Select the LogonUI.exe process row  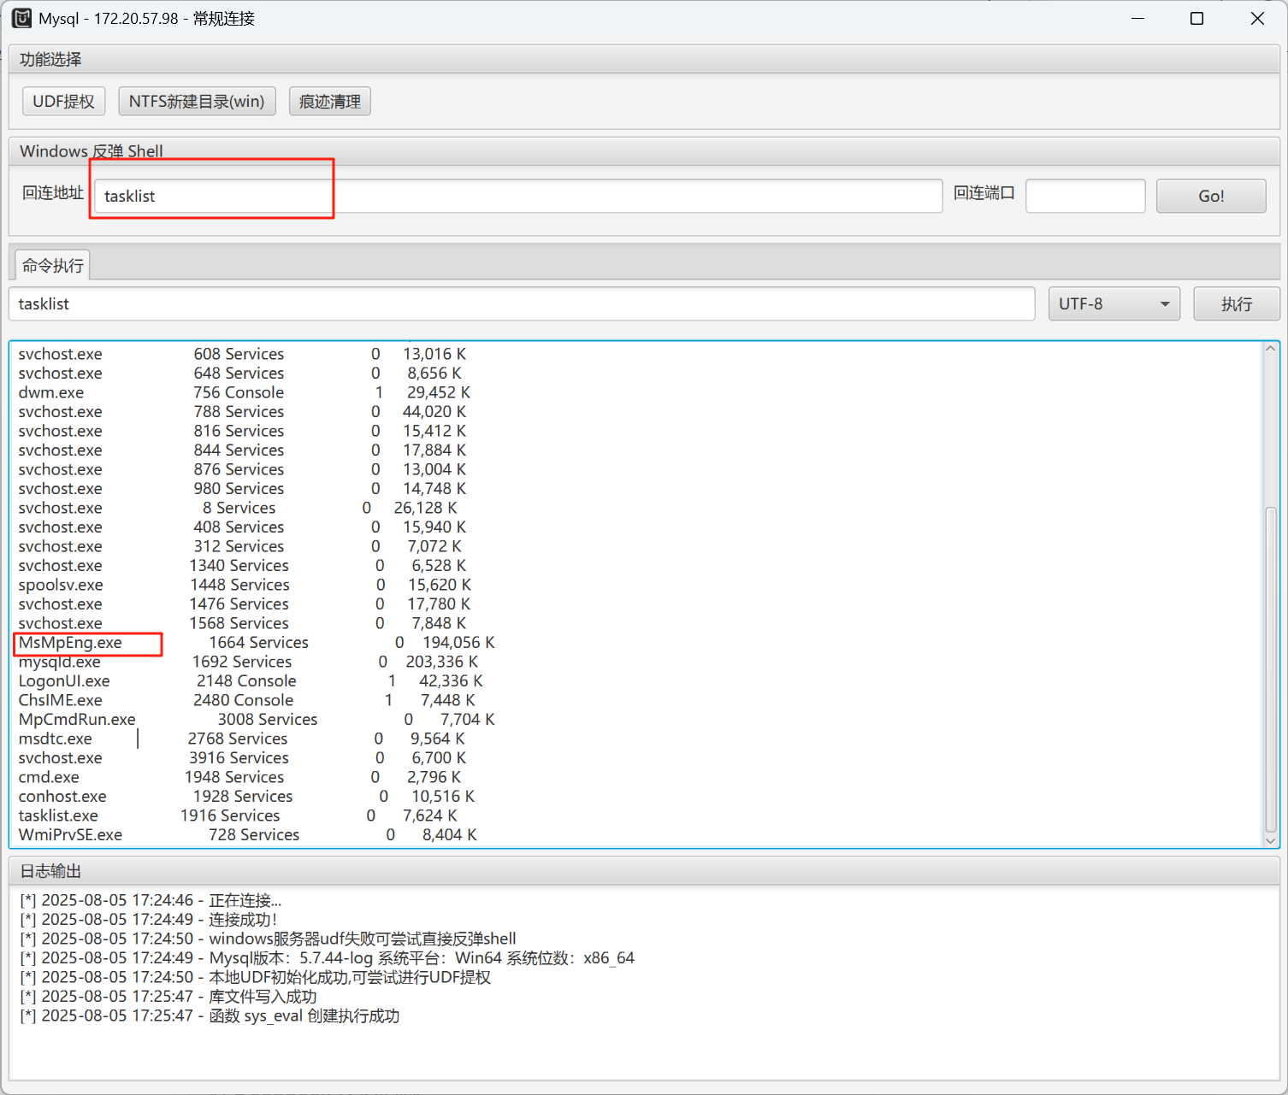[251, 680]
